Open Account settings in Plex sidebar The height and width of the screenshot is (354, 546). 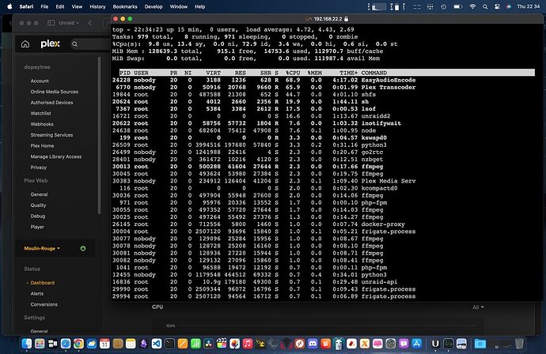[40, 81]
